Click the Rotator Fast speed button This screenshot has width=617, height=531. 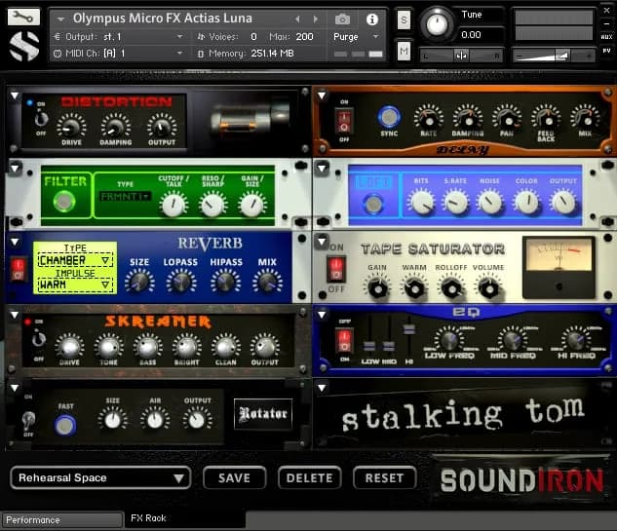pos(65,425)
